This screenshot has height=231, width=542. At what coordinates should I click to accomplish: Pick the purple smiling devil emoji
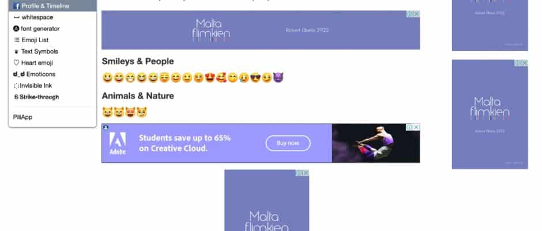click(x=278, y=77)
